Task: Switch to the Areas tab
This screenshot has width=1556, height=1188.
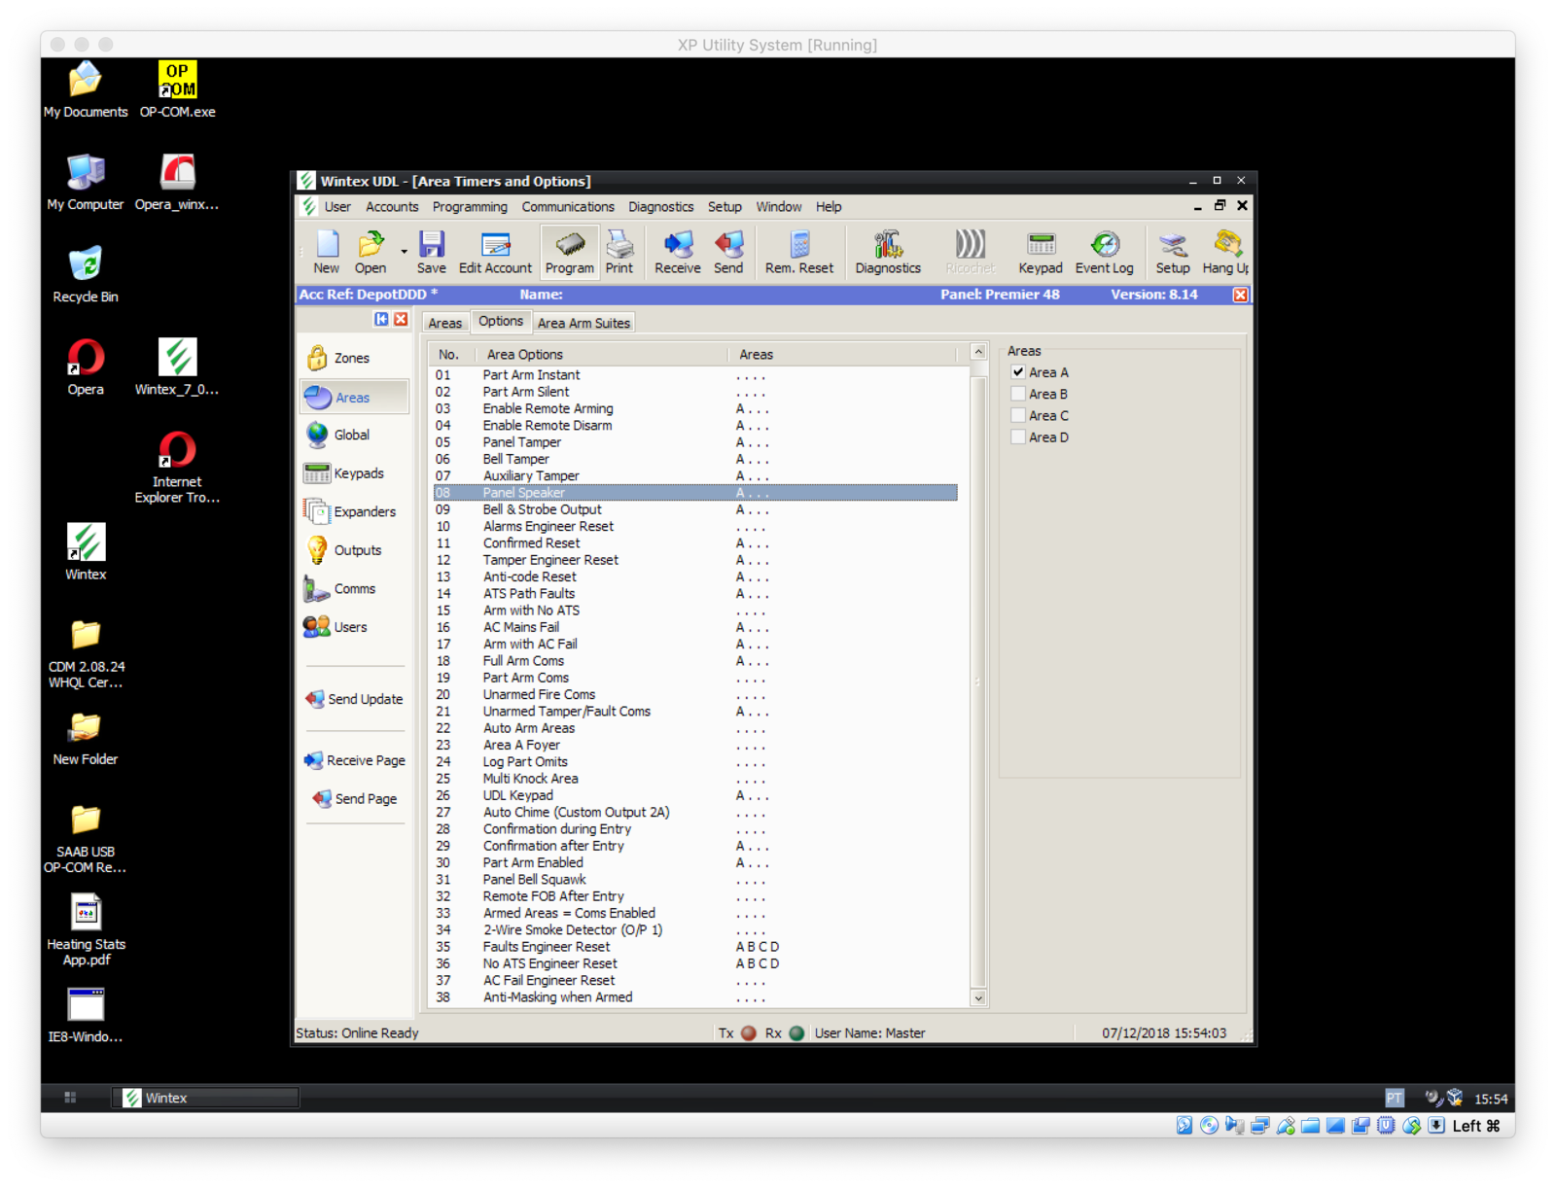Action: (445, 323)
